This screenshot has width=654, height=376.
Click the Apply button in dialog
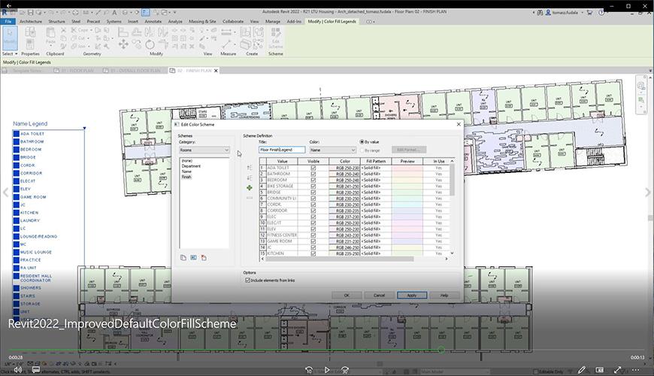[x=412, y=295]
